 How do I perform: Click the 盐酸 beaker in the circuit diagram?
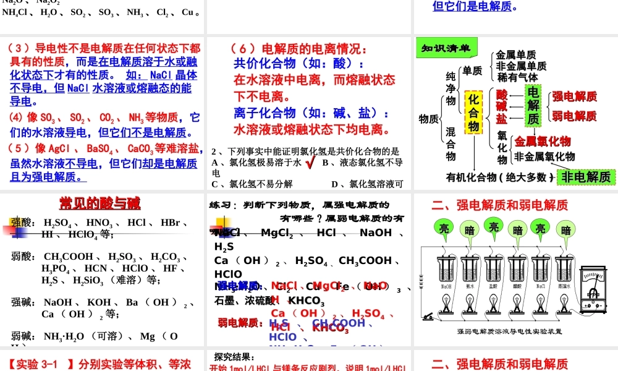pos(493,270)
